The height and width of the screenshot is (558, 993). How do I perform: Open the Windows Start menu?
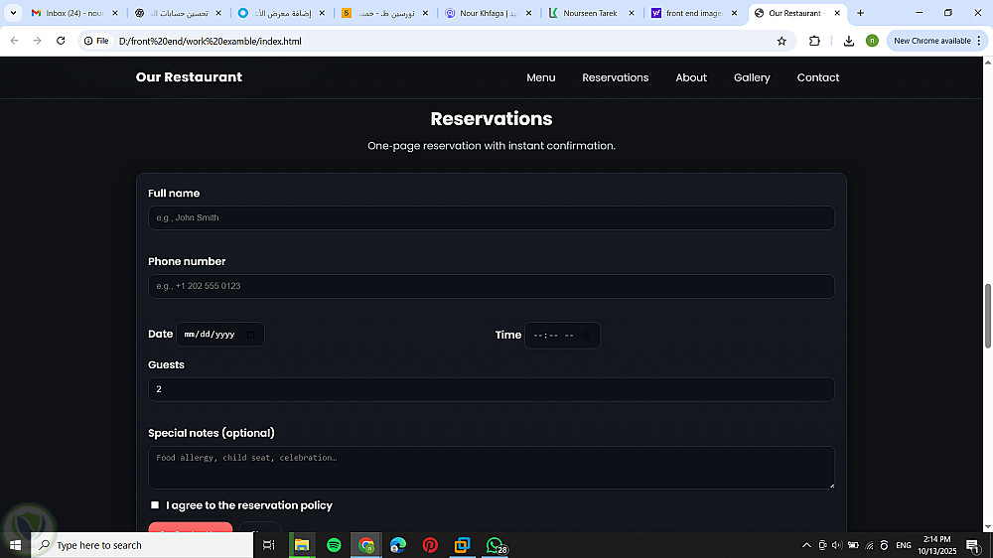[x=15, y=545]
